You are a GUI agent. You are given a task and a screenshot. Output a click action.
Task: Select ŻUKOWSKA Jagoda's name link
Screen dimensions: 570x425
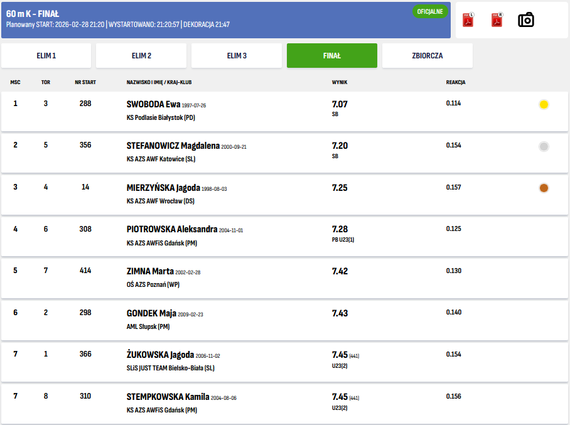(159, 355)
